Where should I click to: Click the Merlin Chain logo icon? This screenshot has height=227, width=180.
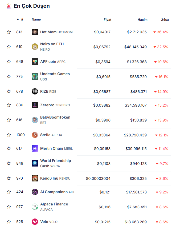[35, 148]
